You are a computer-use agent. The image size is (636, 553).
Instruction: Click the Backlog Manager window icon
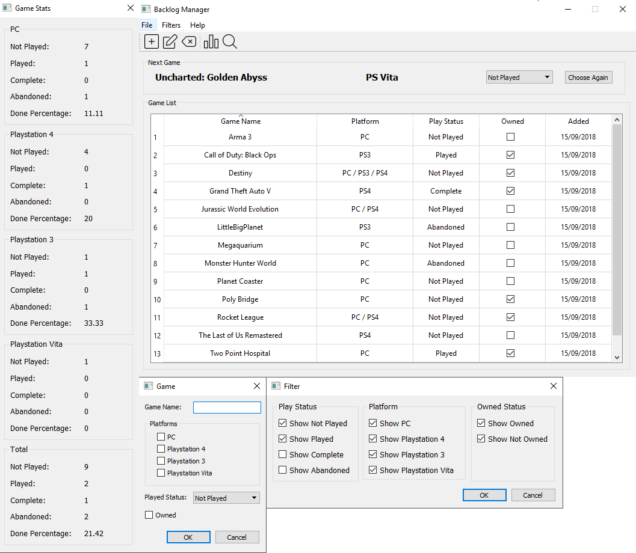pyautogui.click(x=146, y=9)
